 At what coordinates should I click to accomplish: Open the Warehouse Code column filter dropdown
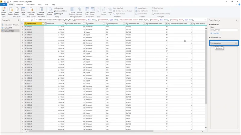tap(144, 24)
